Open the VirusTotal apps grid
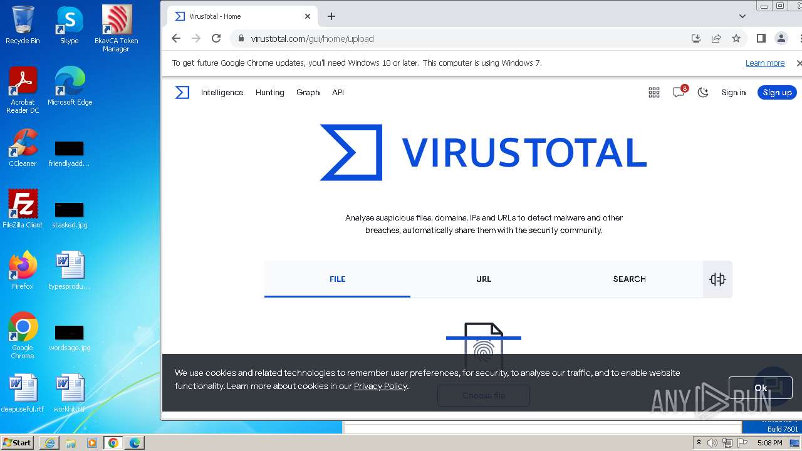802x451 pixels. point(654,93)
